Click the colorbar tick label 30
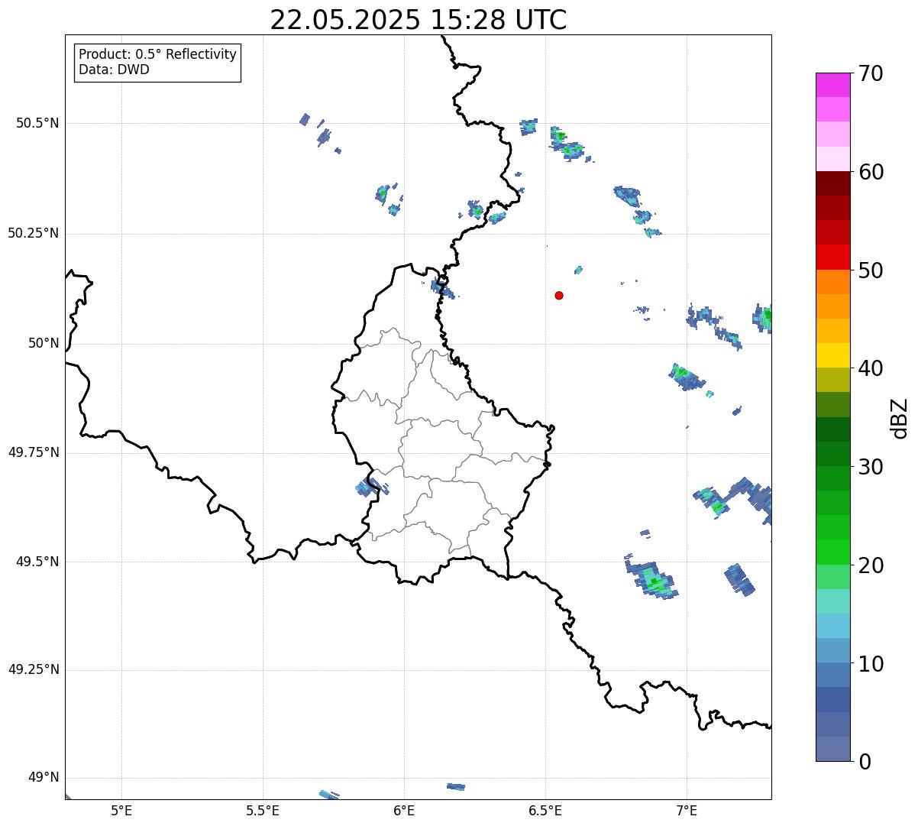Image resolution: width=918 pixels, height=826 pixels. click(x=871, y=467)
